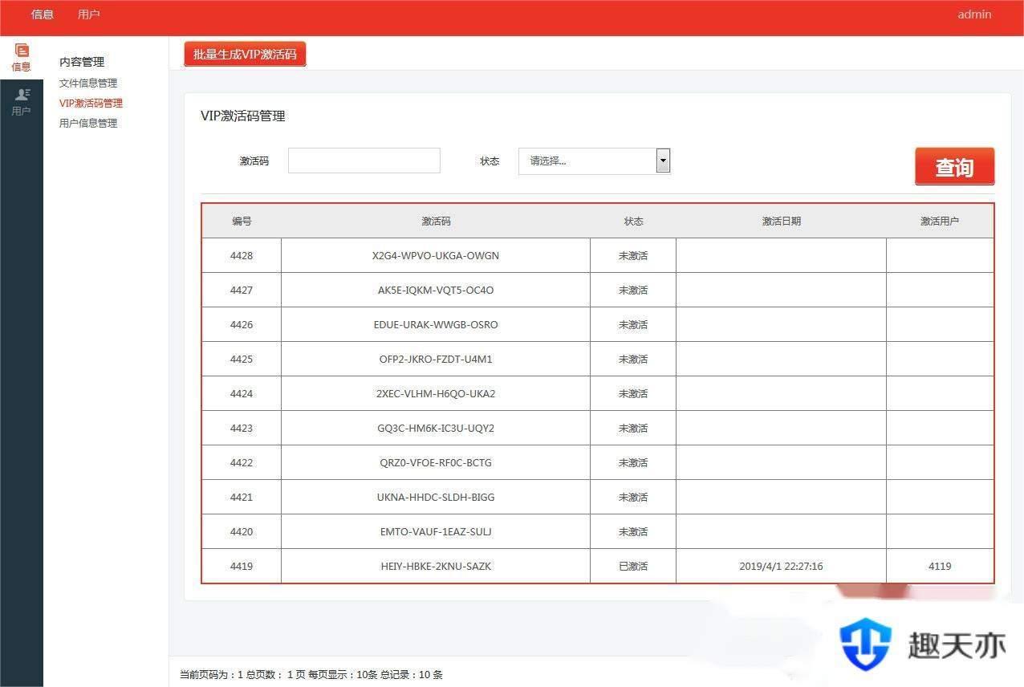Image resolution: width=1024 pixels, height=687 pixels.
Task: Select code GQ3C-HM6K-IC3U-UQY2
Action: (436, 428)
